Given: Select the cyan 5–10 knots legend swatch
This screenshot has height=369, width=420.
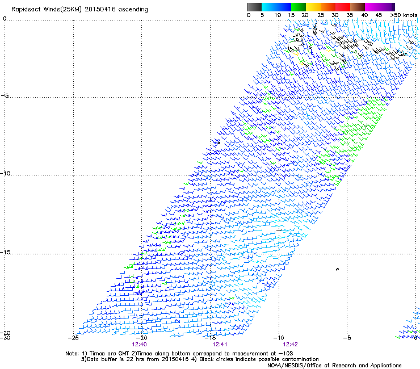Looking at the screenshot, I should tap(269, 7).
